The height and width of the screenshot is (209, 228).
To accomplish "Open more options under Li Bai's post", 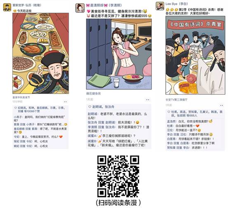I will (221, 106).
